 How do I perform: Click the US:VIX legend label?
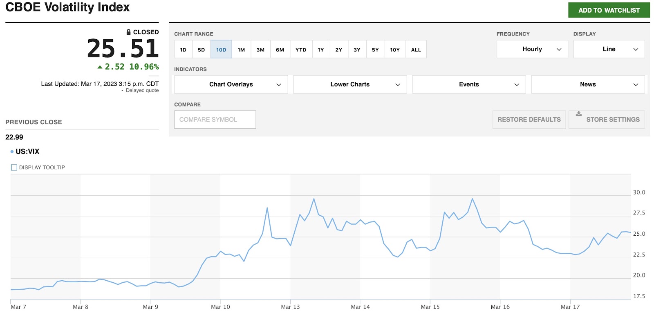click(27, 152)
